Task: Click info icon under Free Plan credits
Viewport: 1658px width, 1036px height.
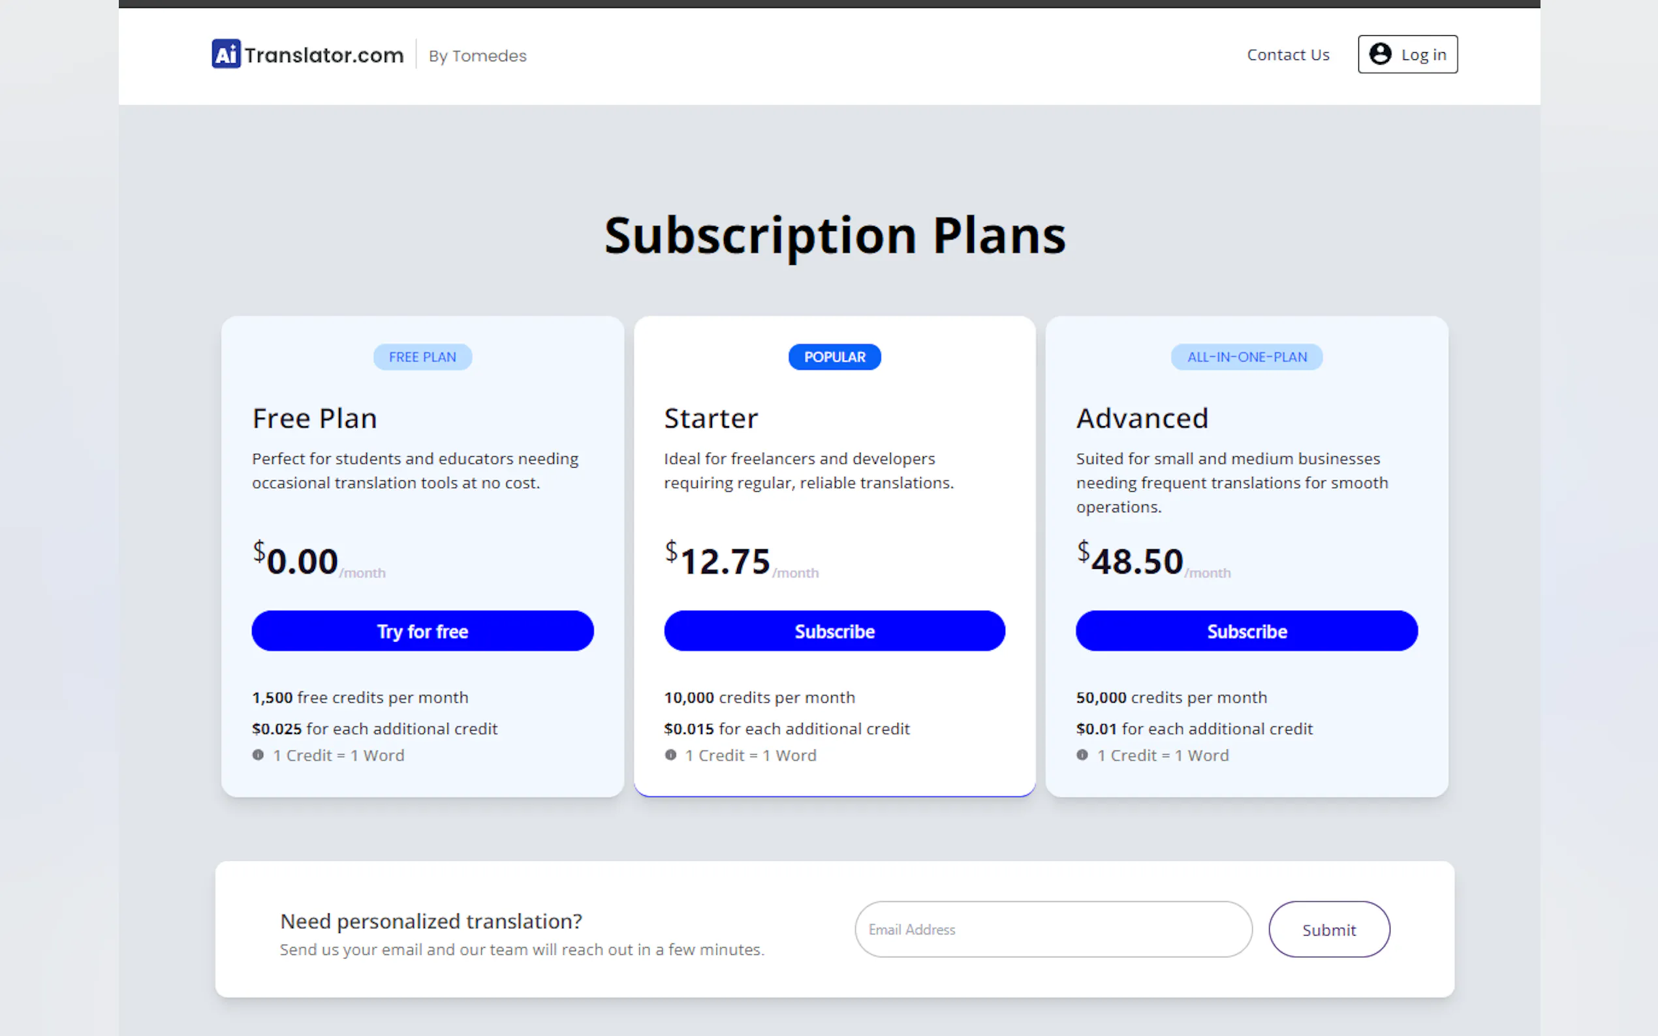Action: coord(258,755)
